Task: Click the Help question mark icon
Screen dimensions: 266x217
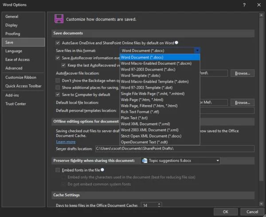Action: pos(244,5)
